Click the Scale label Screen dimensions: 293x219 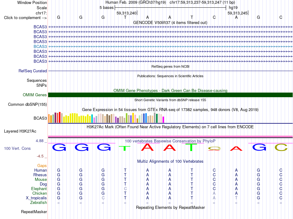(x=42, y=8)
